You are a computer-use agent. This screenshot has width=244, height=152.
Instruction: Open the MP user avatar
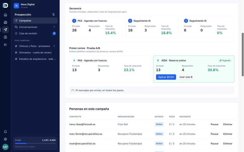pos(5,147)
